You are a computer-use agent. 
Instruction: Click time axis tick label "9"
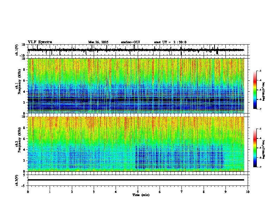coord(225,192)
